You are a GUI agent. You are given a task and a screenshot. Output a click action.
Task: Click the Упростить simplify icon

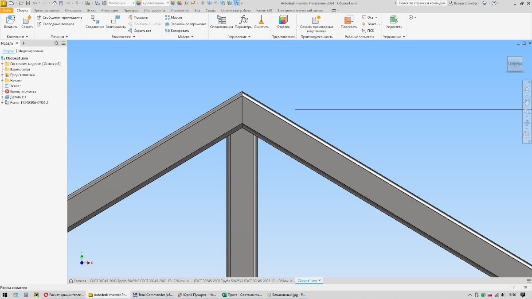(394, 20)
